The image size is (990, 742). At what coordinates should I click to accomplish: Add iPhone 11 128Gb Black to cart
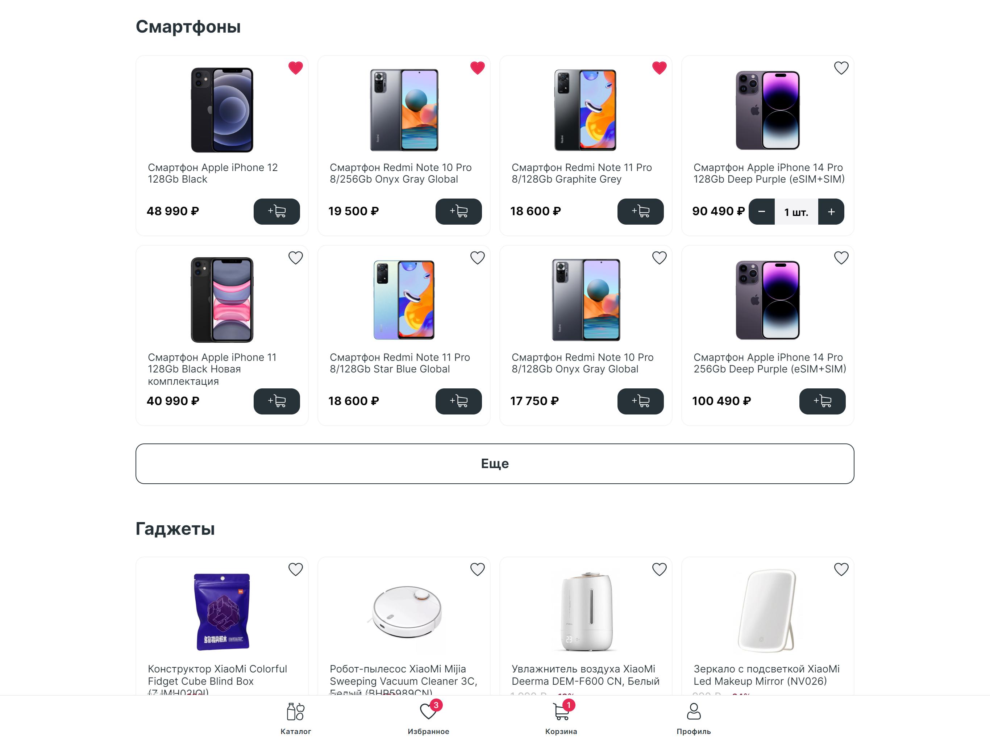click(276, 401)
